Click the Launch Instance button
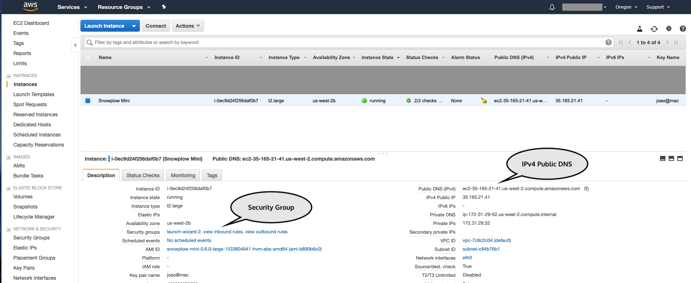 (x=104, y=26)
